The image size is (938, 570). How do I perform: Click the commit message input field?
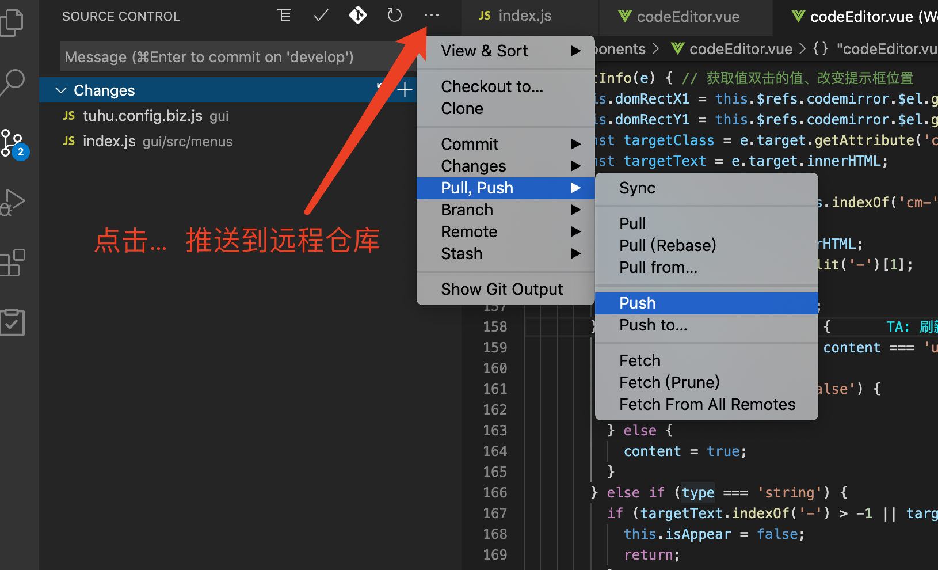coord(230,56)
